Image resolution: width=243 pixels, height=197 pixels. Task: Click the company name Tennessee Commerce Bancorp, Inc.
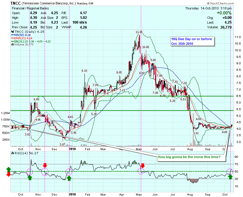pyautogui.click(x=49, y=3)
